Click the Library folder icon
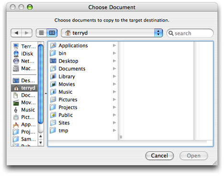224x176 pixels. click(53, 77)
